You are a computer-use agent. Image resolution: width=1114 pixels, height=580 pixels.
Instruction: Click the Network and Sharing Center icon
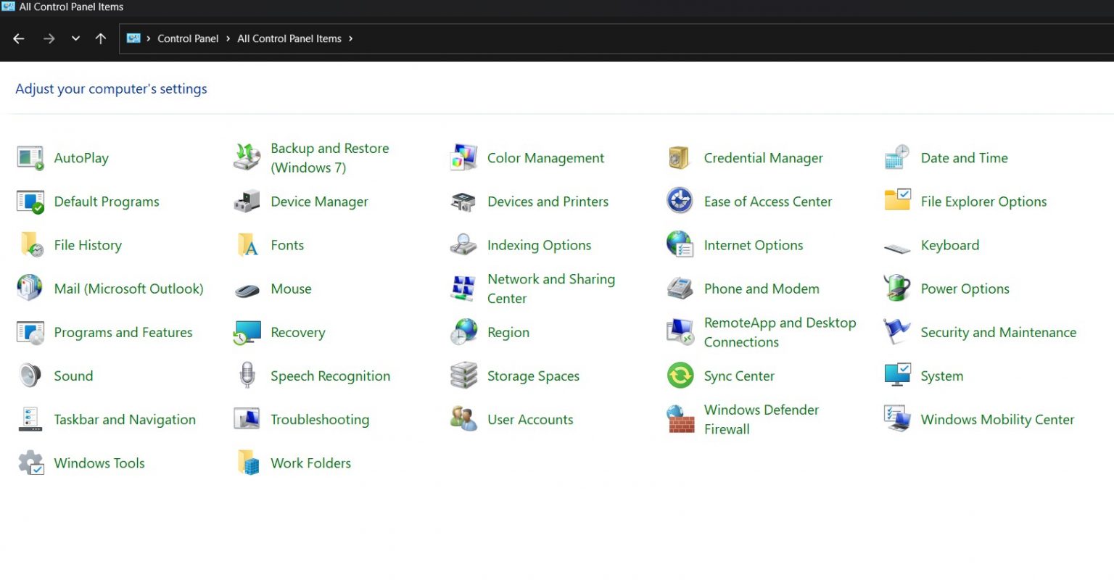tap(463, 289)
